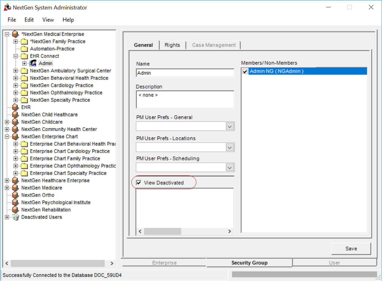Viewport: 382px width, 281px height.
Task: Select the NextGen Ortho tree row text
Action: click(x=38, y=195)
